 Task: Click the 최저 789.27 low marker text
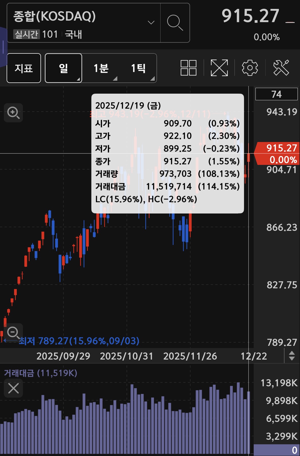click(x=79, y=341)
